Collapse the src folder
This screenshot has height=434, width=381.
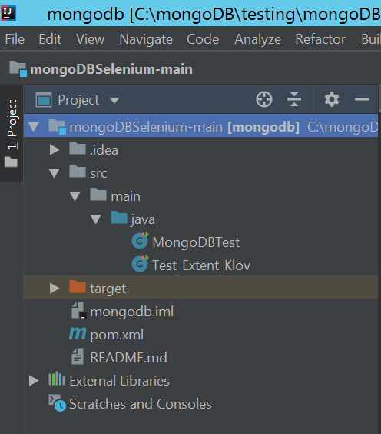pos(54,173)
